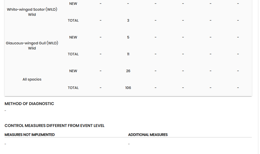Viewport: 260px width, 154px height.
Task: Click the MEASURES NOT IMPLEMENTED column header
Action: point(30,135)
